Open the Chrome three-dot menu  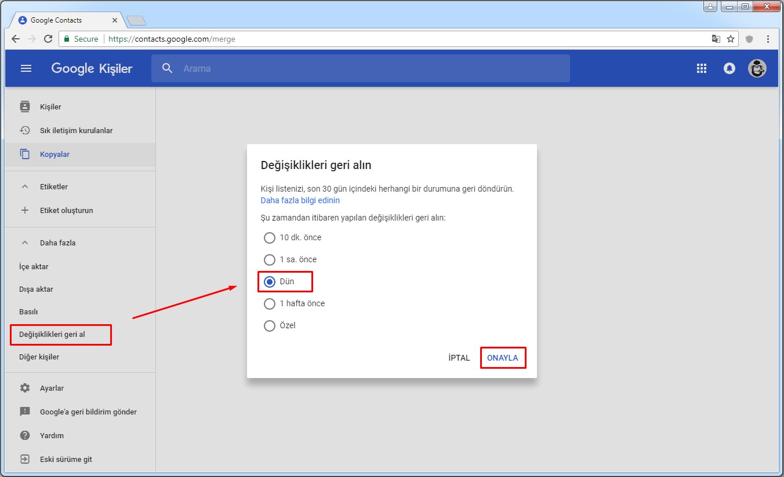click(768, 39)
